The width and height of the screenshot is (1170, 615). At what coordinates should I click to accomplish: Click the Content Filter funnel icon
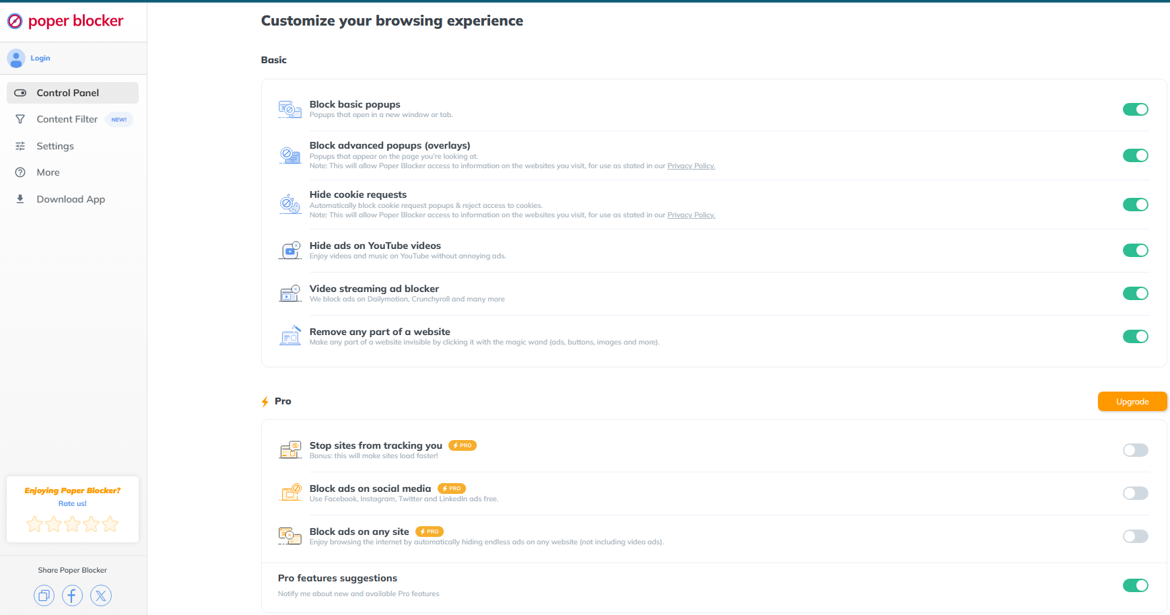pos(21,119)
